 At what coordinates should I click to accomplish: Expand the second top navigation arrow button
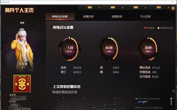pyautogui.click(x=113, y=7)
